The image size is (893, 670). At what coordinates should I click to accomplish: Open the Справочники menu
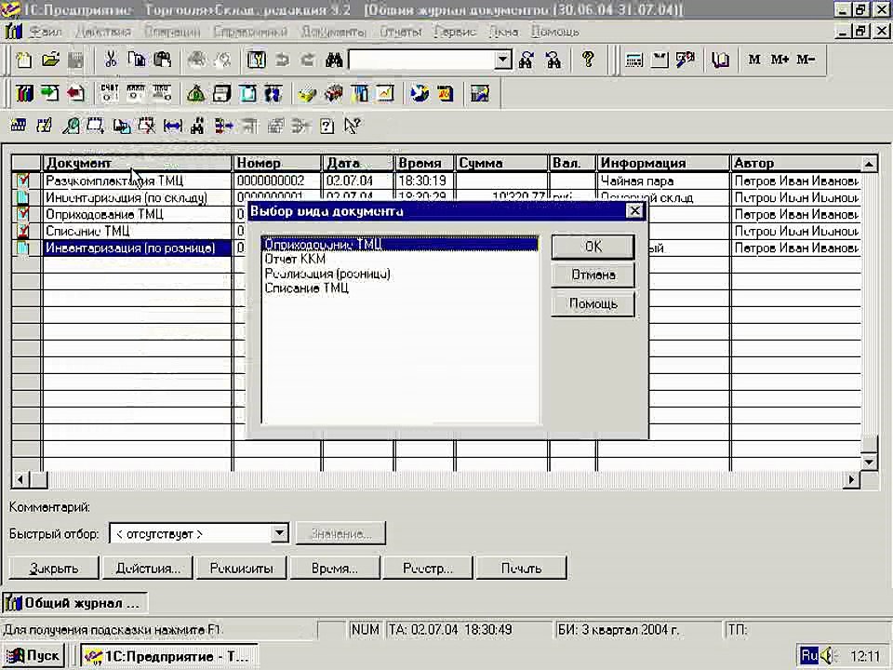[250, 32]
